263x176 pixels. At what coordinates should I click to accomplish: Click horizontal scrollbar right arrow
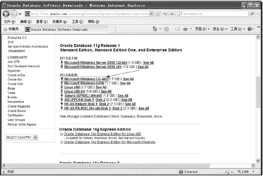coord(253,166)
